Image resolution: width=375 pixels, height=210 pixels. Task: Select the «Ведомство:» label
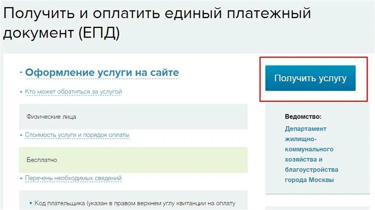[303, 117]
